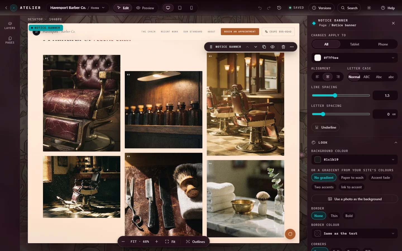Select the Paper to wash gradient
Screen dimensions: 402x251
[x=352, y=178]
